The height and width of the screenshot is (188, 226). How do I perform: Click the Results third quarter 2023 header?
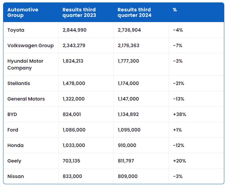pos(79,12)
